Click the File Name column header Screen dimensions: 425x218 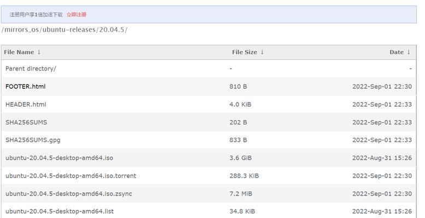19,52
